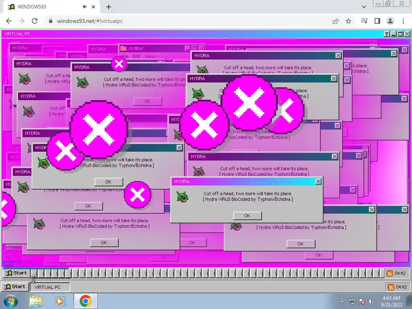Open Edit menu in the /c/libs/ window

(x=136, y=56)
